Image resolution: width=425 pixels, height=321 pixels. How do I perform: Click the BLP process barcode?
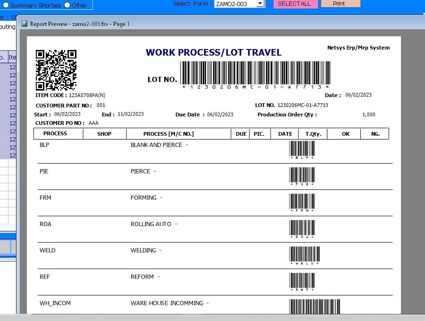coord(302,149)
